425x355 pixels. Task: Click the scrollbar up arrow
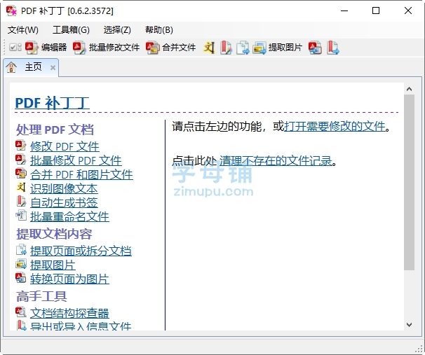(410, 89)
